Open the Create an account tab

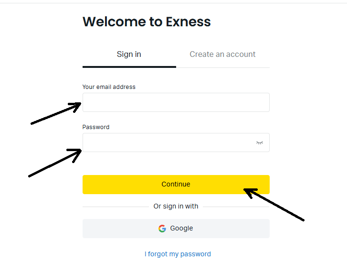(x=222, y=55)
